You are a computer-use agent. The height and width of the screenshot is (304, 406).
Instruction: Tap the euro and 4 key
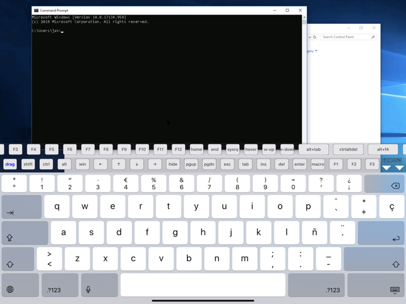pos(126,184)
